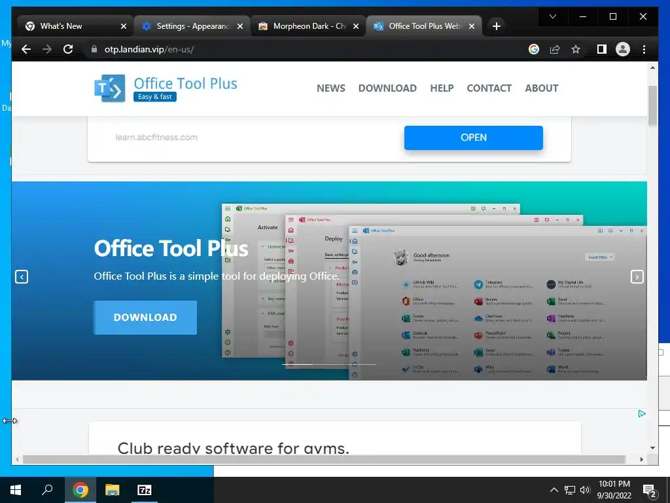Image resolution: width=670 pixels, height=503 pixels.
Task: Open the Chrome three-dot menu
Action: click(x=644, y=49)
